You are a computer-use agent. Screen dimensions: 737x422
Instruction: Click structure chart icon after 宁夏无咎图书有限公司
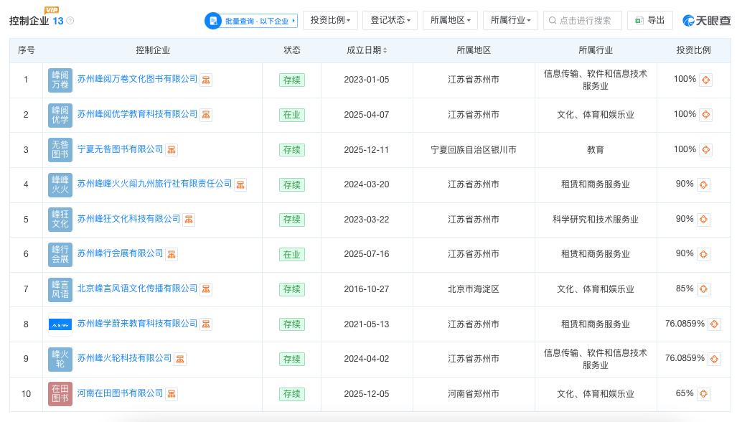pos(172,150)
